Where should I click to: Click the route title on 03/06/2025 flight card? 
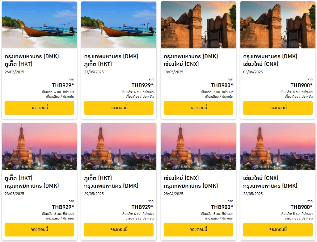pyautogui.click(x=270, y=60)
